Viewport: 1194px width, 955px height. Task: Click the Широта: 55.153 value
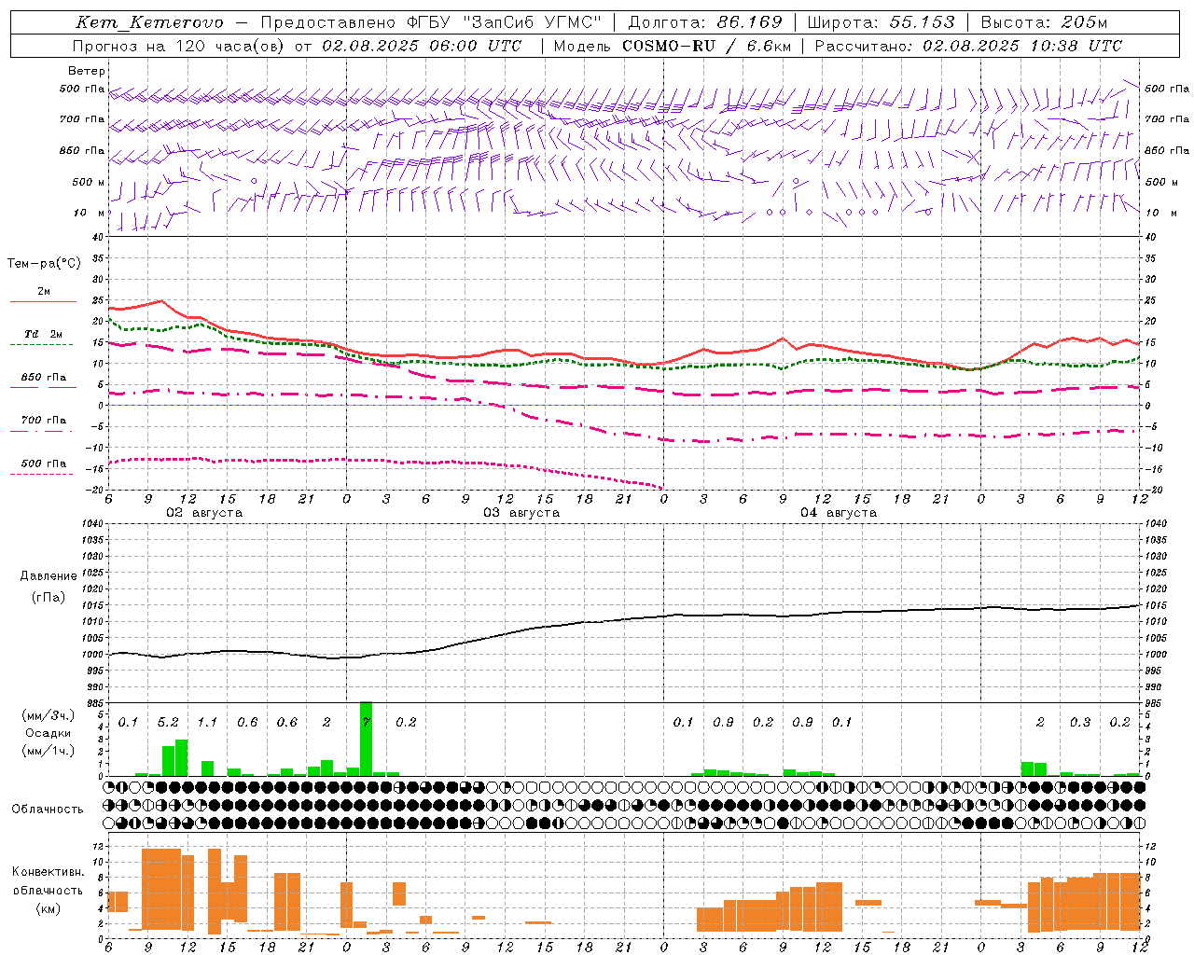click(881, 22)
